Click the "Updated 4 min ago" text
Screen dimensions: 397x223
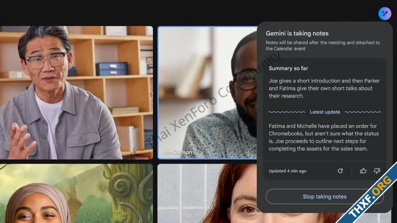pyautogui.click(x=288, y=171)
